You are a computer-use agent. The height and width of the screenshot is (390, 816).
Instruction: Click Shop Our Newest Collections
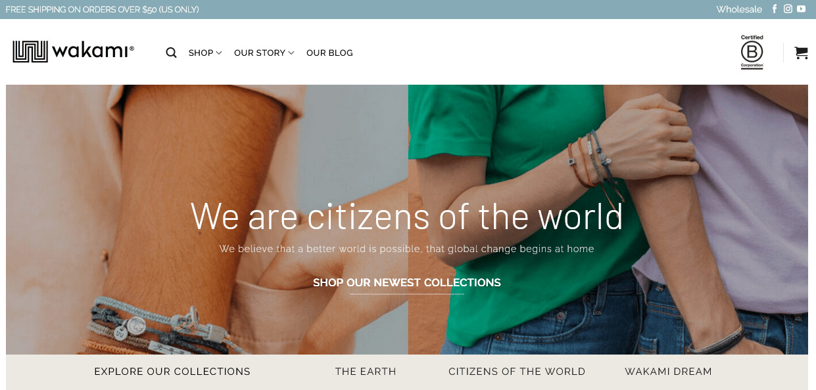coord(407,283)
